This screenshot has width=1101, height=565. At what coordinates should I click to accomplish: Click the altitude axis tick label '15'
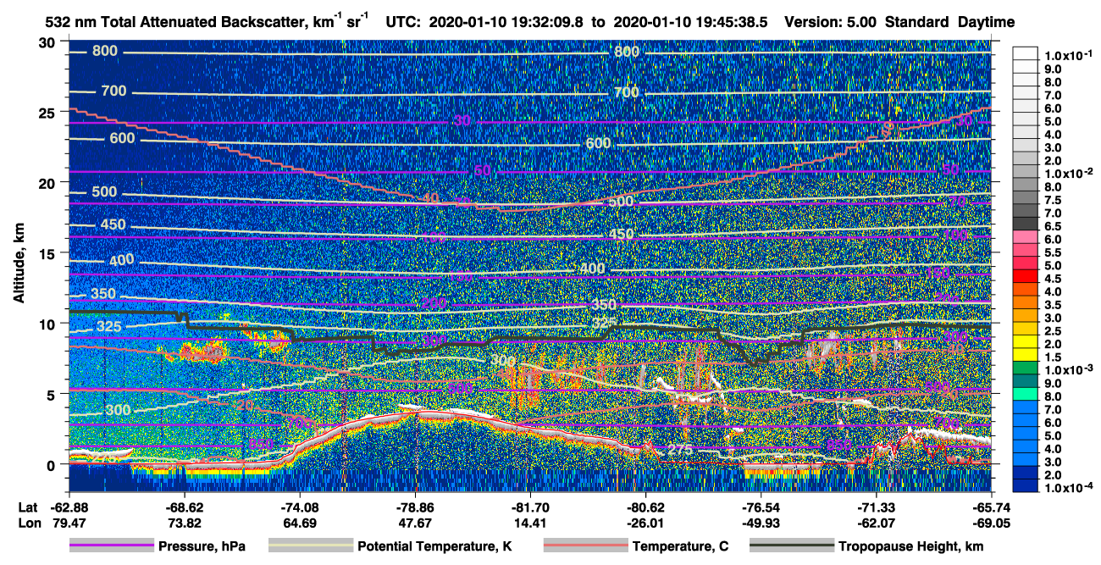48,252
